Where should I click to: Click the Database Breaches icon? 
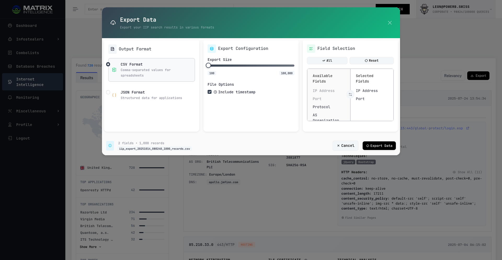[10, 66]
